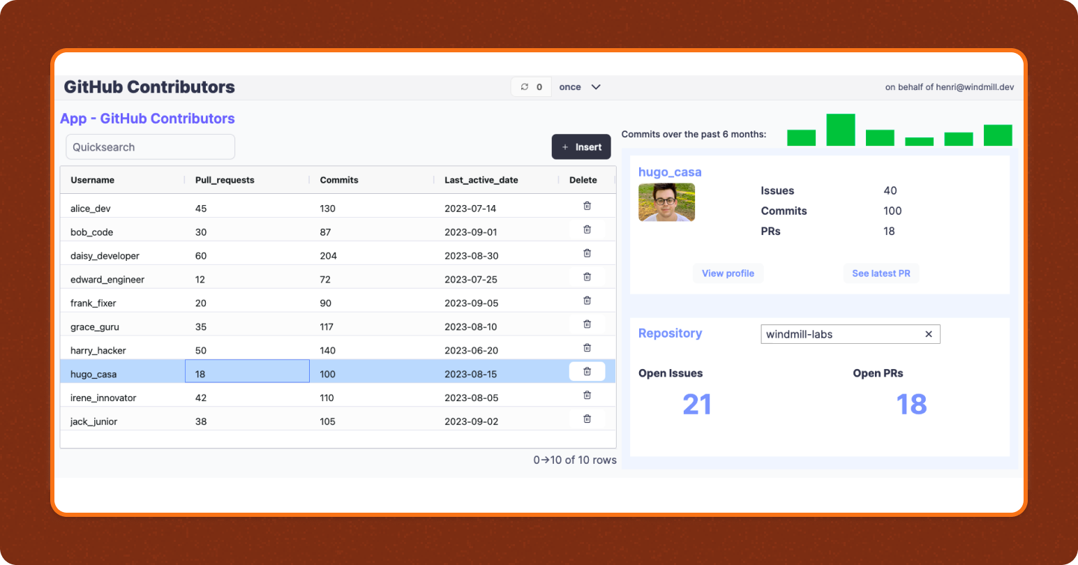Clear the windmill-labs repository selection

pyautogui.click(x=928, y=334)
